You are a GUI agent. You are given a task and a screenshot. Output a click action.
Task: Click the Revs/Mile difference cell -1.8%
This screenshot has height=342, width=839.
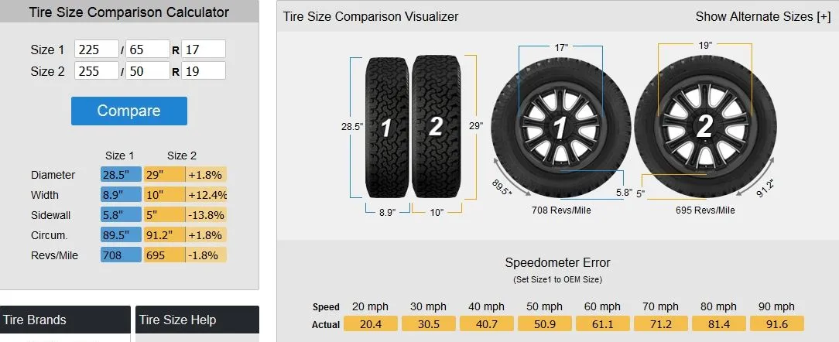point(207,255)
